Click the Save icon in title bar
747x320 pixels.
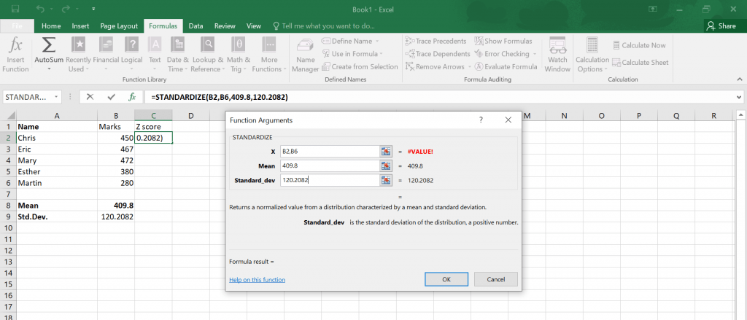[15, 9]
